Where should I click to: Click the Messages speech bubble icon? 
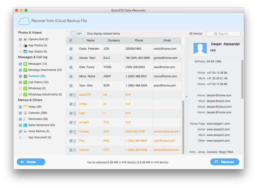(25, 64)
